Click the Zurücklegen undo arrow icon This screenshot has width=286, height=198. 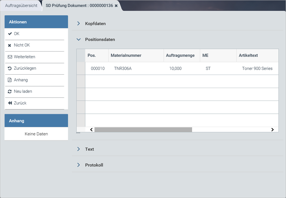10,69
